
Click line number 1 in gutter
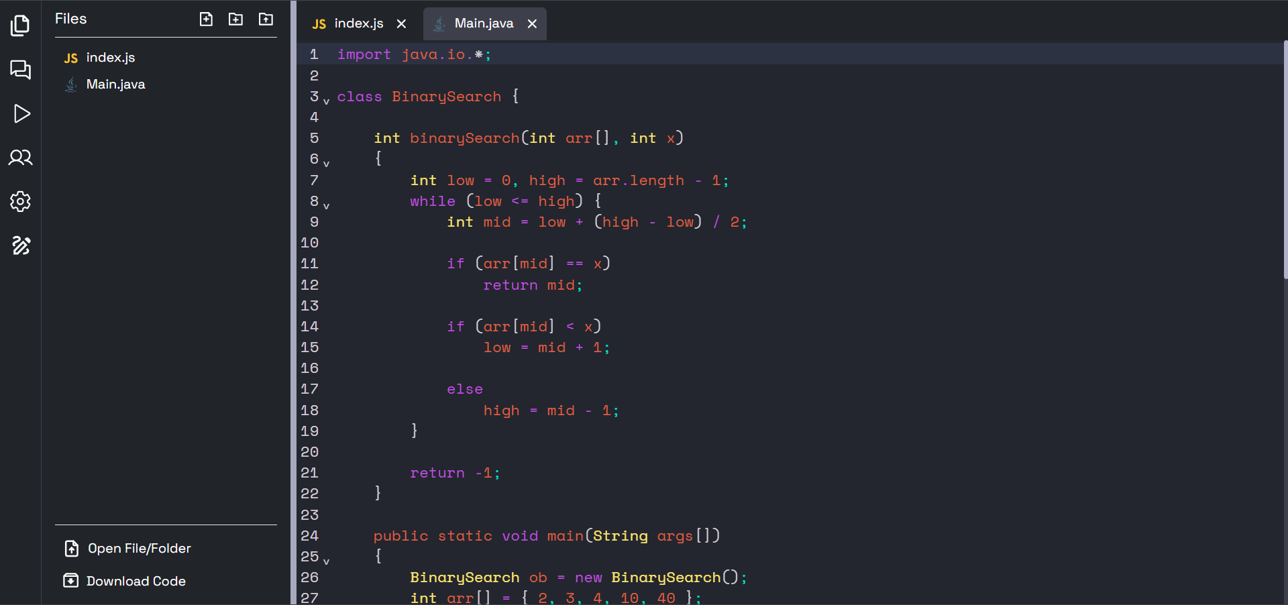click(x=314, y=54)
